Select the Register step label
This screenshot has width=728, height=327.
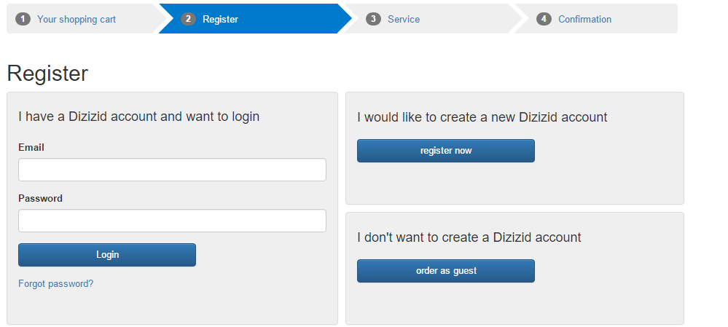pyautogui.click(x=221, y=20)
